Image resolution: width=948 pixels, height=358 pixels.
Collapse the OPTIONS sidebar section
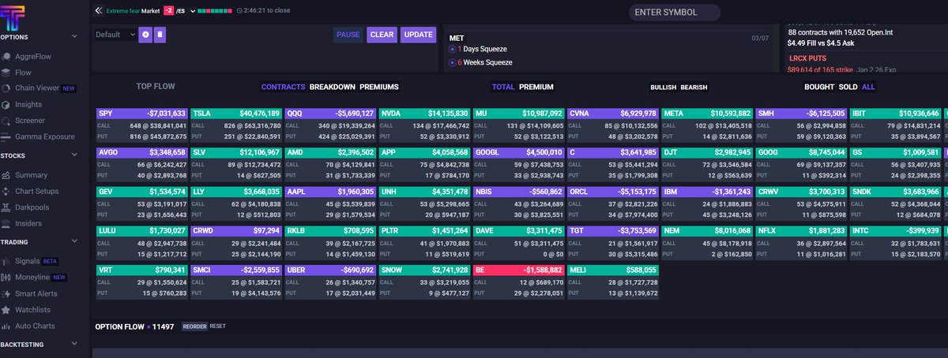[x=74, y=36]
